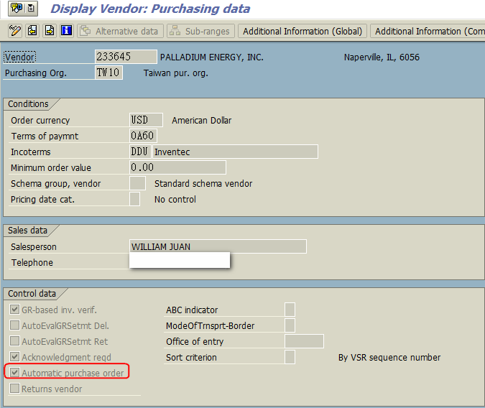Click the Taiwan pur. org. text

[x=176, y=73]
